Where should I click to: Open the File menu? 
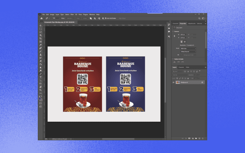(x=43, y=15)
